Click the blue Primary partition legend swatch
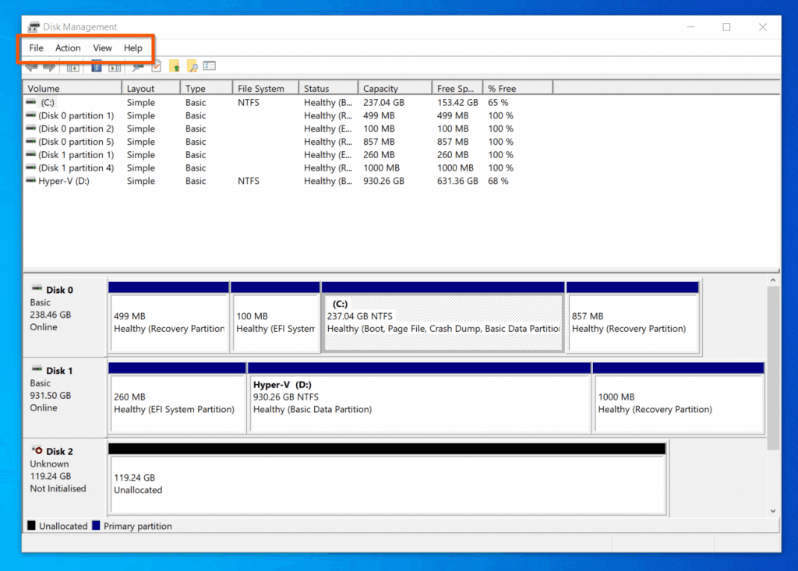The image size is (798, 571). point(96,526)
